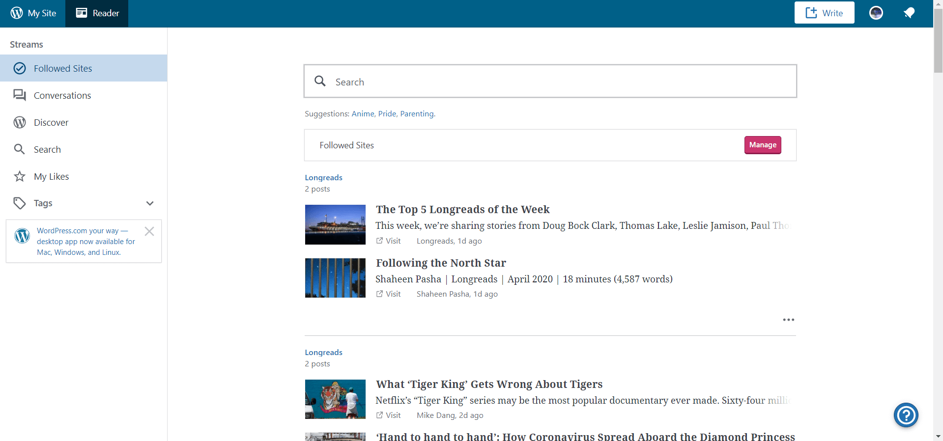Dismiss the desktop app notice
The width and height of the screenshot is (943, 441).
tap(149, 231)
